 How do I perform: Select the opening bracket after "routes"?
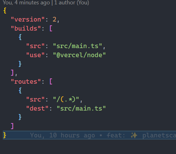(51, 82)
